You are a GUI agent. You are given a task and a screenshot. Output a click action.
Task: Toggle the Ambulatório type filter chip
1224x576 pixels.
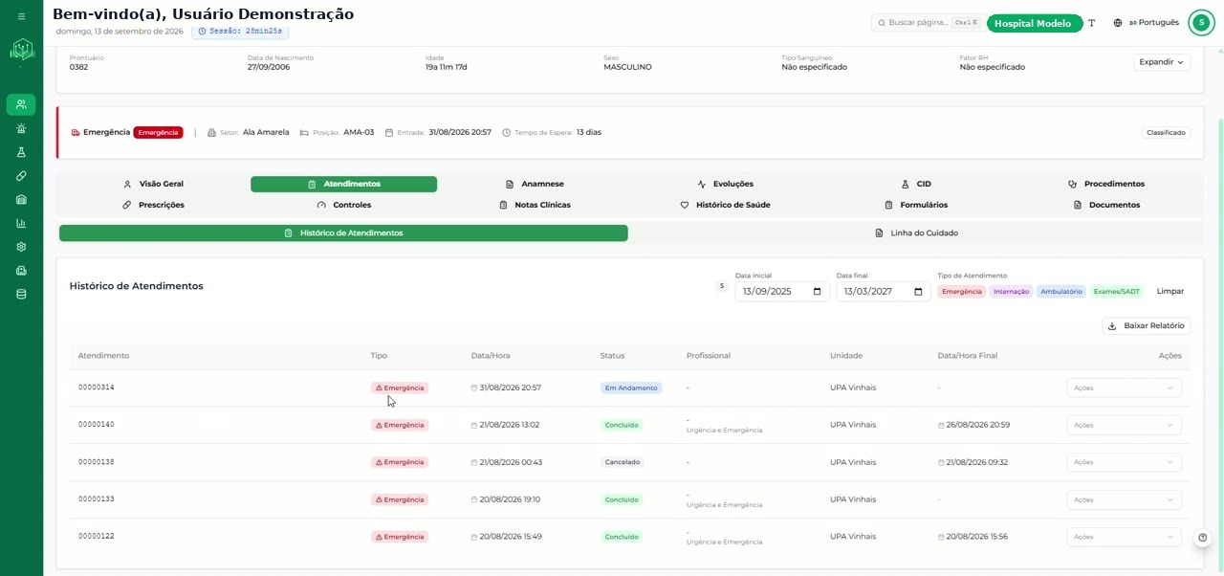[1061, 292]
